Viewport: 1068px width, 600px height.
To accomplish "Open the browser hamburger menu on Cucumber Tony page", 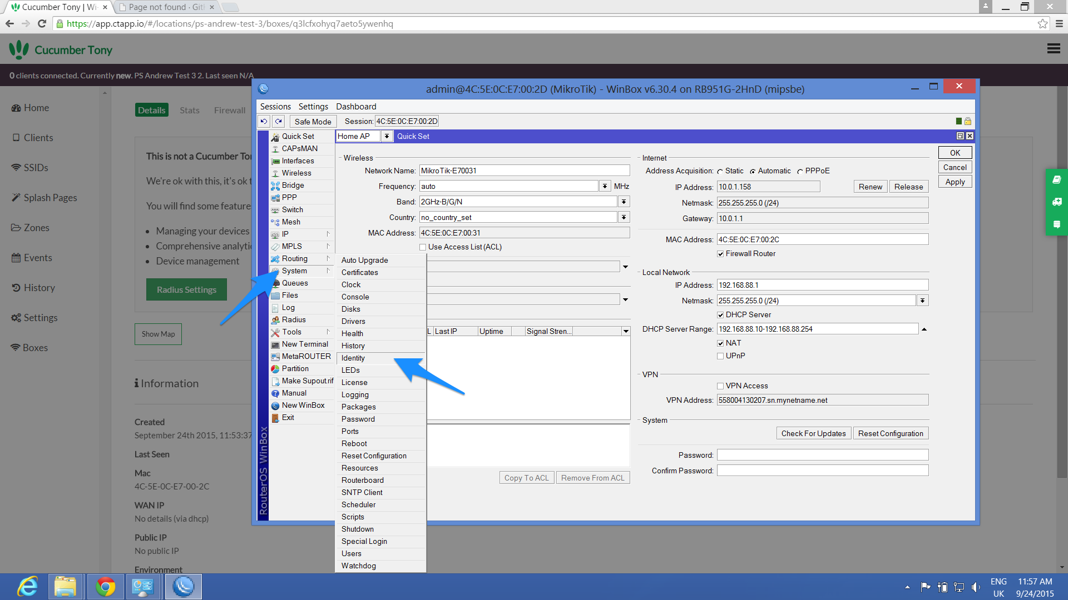I will [1054, 49].
